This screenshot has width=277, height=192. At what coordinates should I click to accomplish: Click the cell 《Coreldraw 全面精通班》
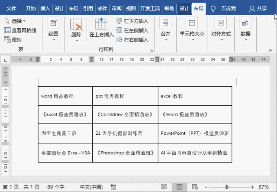[125, 114]
